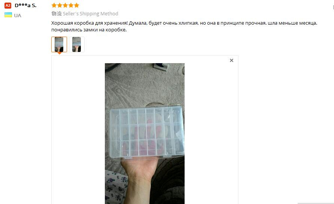Click the red A2 buyer level badge
The image size is (334, 204).
(8, 6)
